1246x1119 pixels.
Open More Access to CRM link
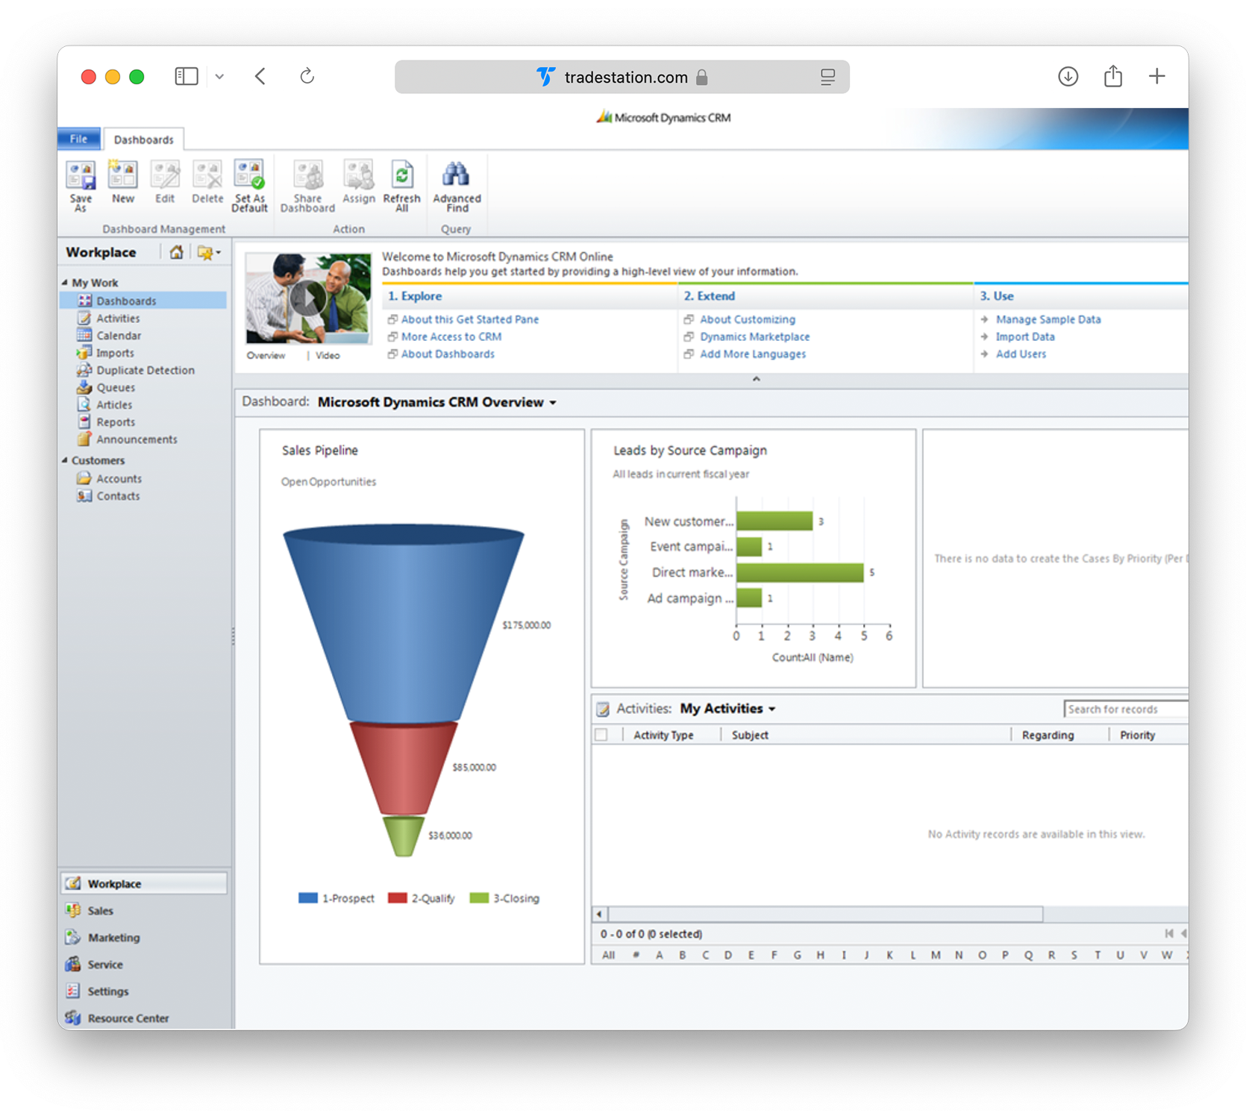click(451, 336)
